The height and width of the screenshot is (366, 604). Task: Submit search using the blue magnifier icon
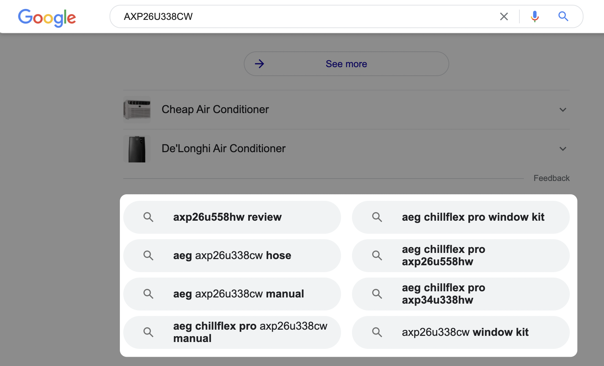pyautogui.click(x=563, y=16)
